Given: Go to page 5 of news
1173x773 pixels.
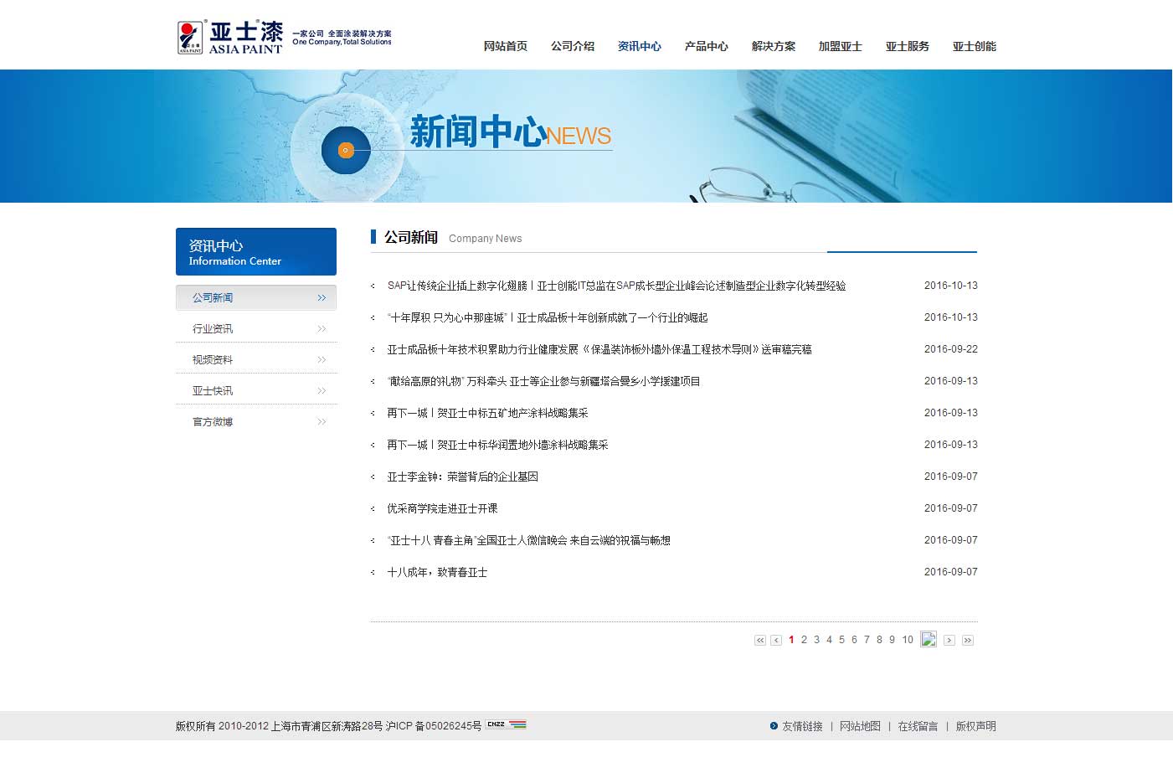Looking at the screenshot, I should (841, 640).
